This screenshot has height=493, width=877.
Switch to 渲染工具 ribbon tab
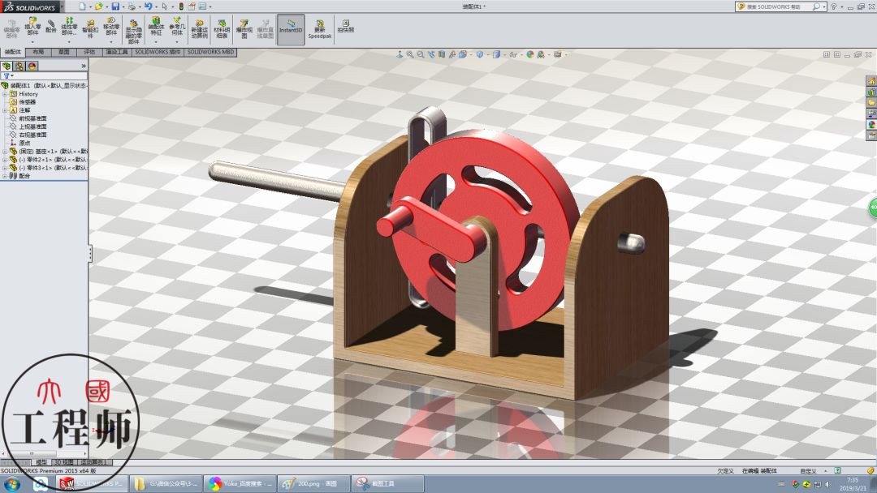tap(116, 52)
